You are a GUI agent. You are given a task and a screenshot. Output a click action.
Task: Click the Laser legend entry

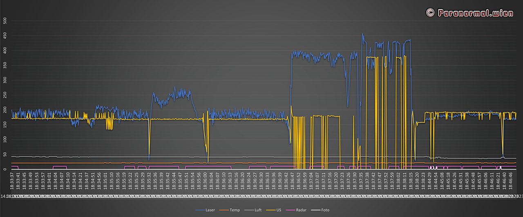coord(210,210)
